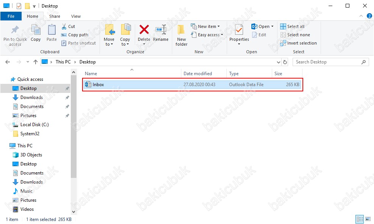Click the Properties checkmark icon

(239, 30)
